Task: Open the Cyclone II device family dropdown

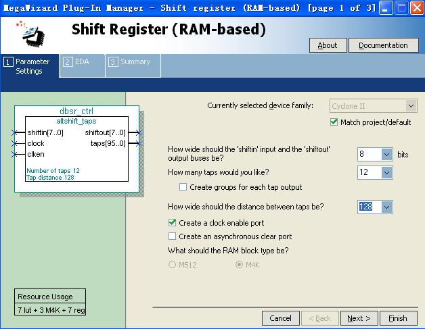Action: click(x=373, y=106)
